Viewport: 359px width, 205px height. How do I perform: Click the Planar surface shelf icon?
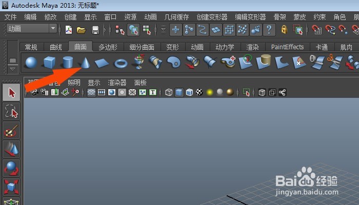tap(174, 63)
